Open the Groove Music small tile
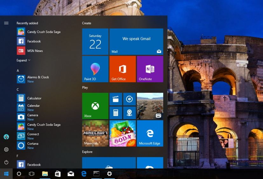 point(129,99)
